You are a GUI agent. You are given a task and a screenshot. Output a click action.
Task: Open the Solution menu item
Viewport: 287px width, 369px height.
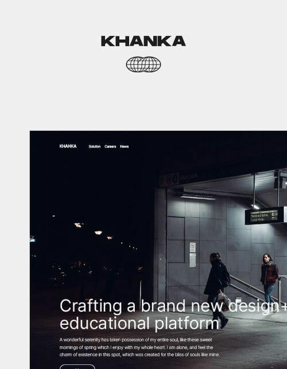[x=94, y=146]
